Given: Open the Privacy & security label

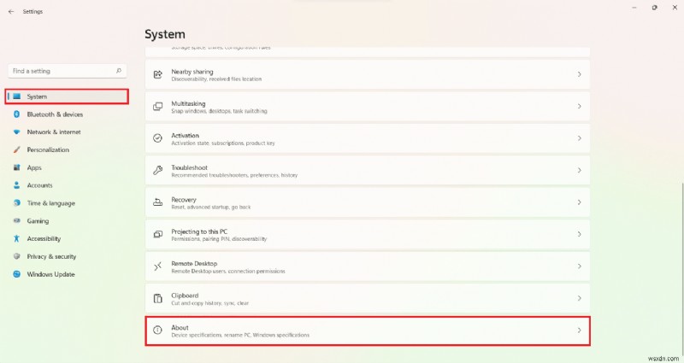Looking at the screenshot, I should click(x=51, y=257).
